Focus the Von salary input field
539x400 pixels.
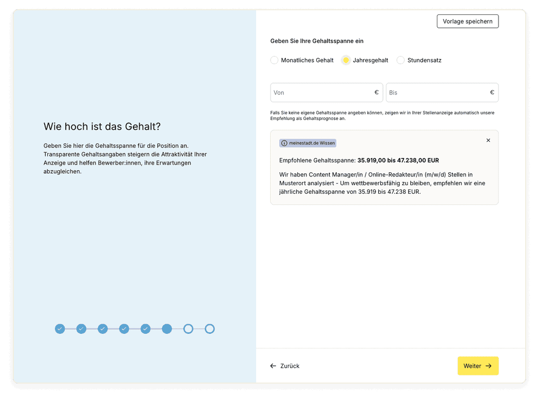(x=326, y=92)
